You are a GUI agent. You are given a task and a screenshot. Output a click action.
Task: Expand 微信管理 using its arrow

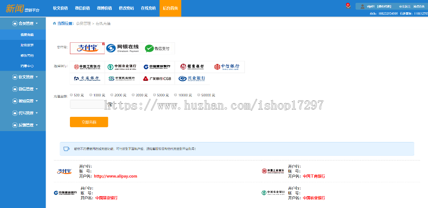tap(37, 89)
